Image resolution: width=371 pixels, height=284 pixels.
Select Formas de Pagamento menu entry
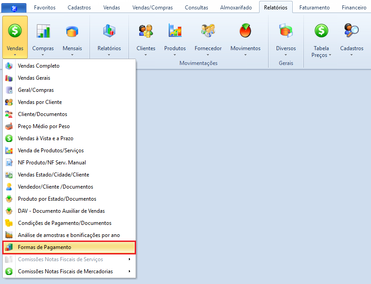(44, 247)
